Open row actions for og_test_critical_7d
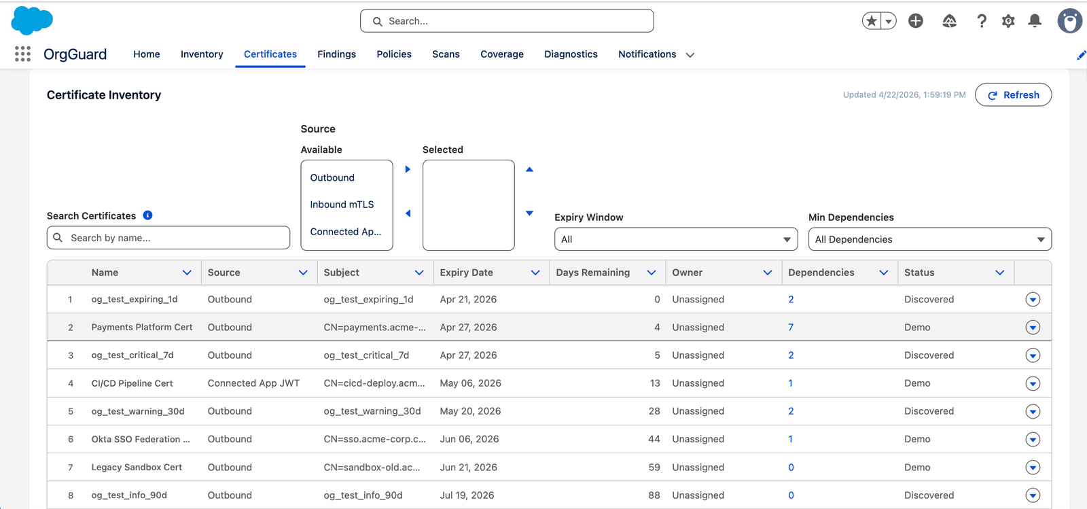Screen dimensions: 1087x509 tap(1033, 355)
